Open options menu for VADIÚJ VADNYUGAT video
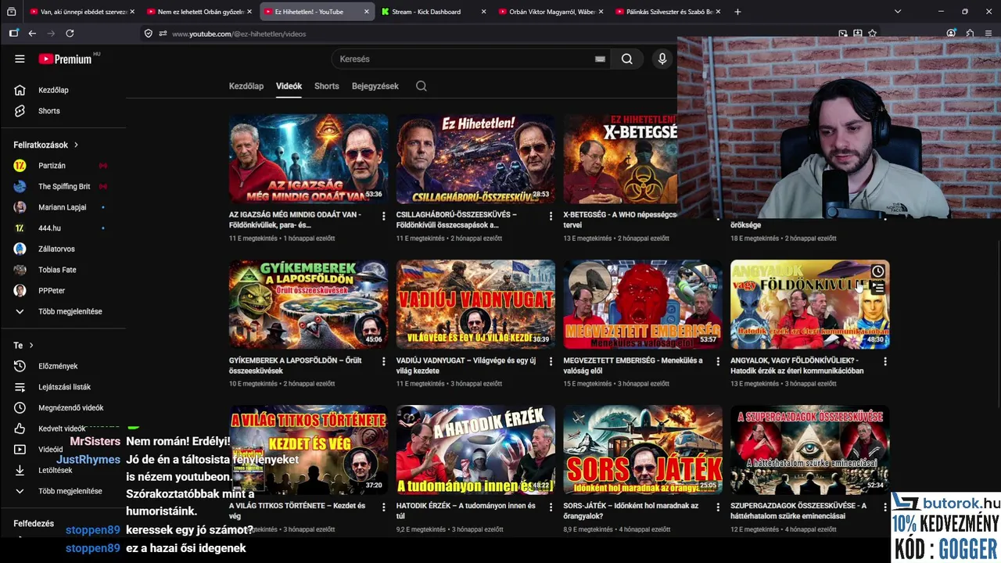Screen dimensions: 1001x563 551,361
